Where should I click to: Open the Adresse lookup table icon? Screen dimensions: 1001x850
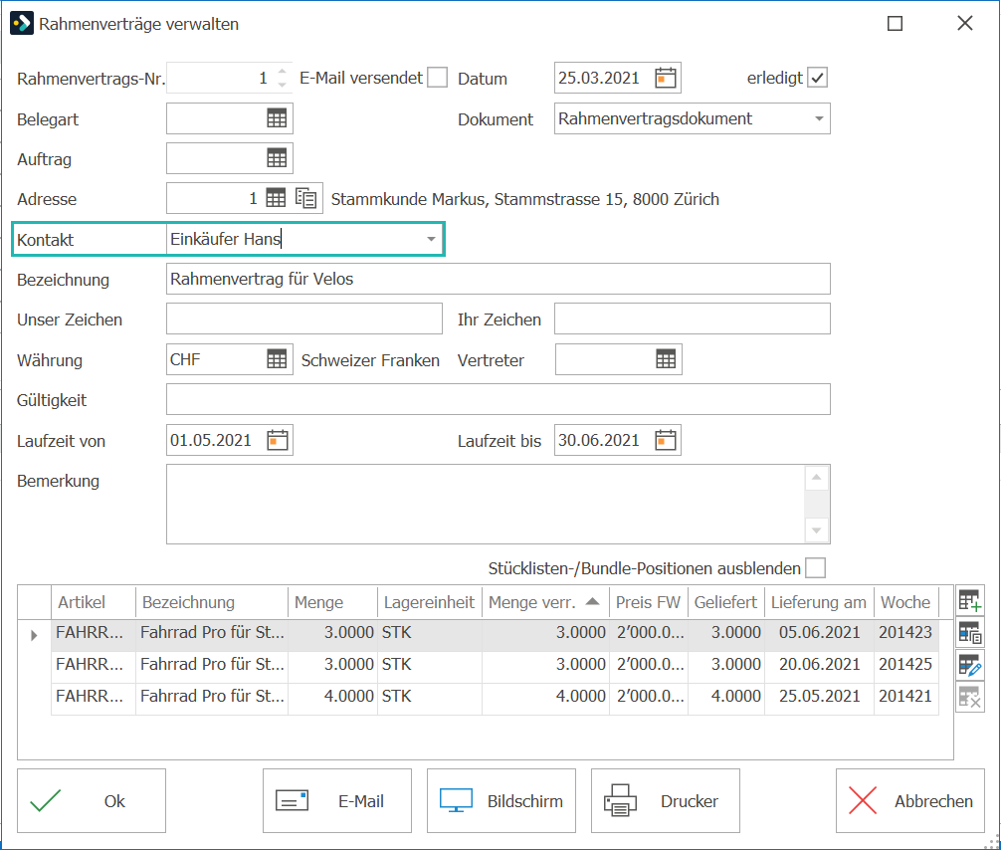276,199
